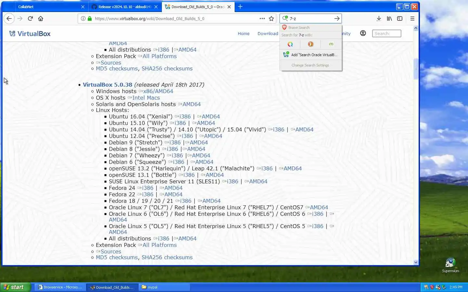Show site information icon in address bar

pos(83,18)
